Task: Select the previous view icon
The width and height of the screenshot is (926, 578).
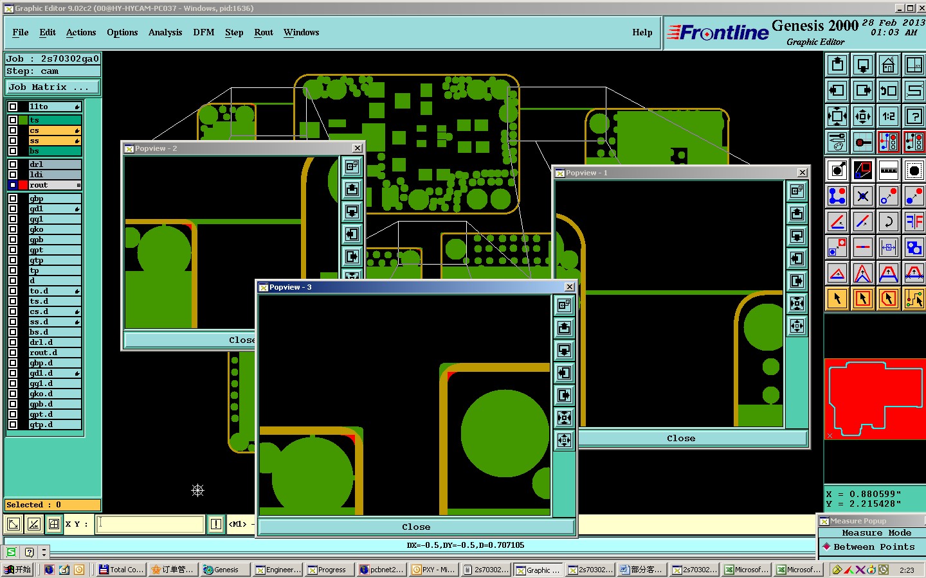Action: 889,91
